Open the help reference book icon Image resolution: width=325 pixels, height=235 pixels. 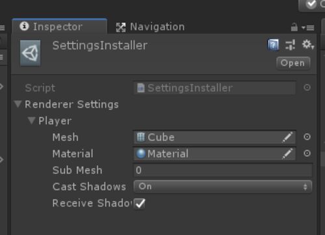pyautogui.click(x=273, y=45)
